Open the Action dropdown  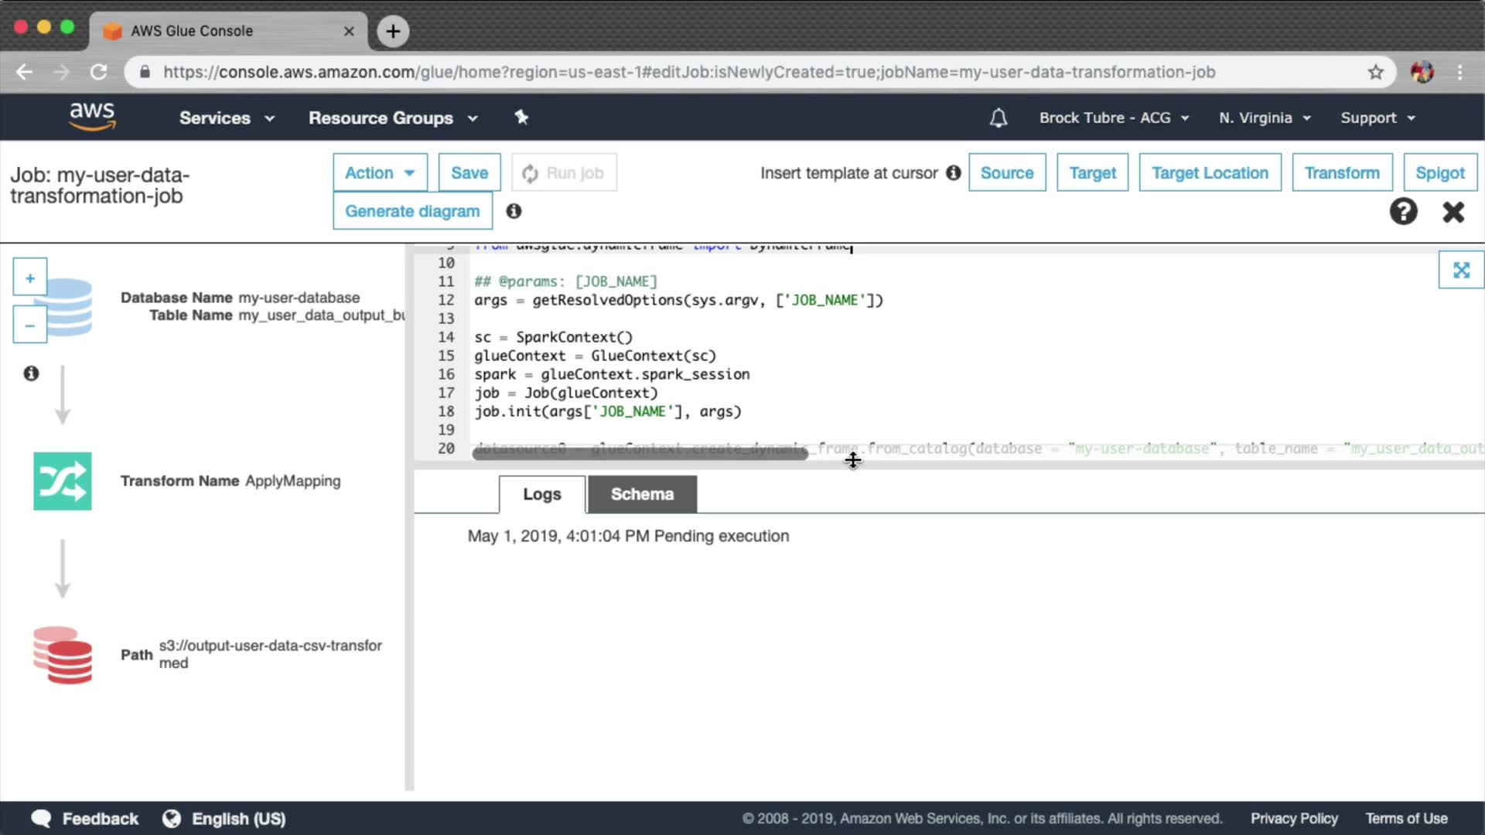[380, 172]
